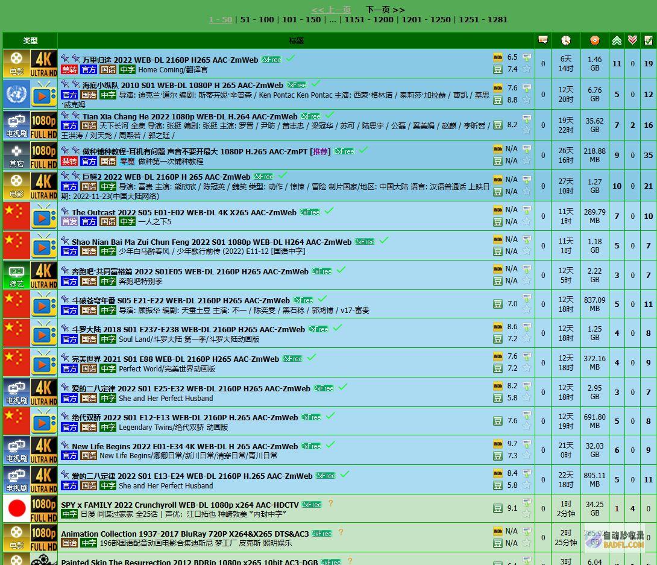The width and height of the screenshot is (657, 565).
Task: Sort by completed checkmark header icon
Action: [x=648, y=40]
